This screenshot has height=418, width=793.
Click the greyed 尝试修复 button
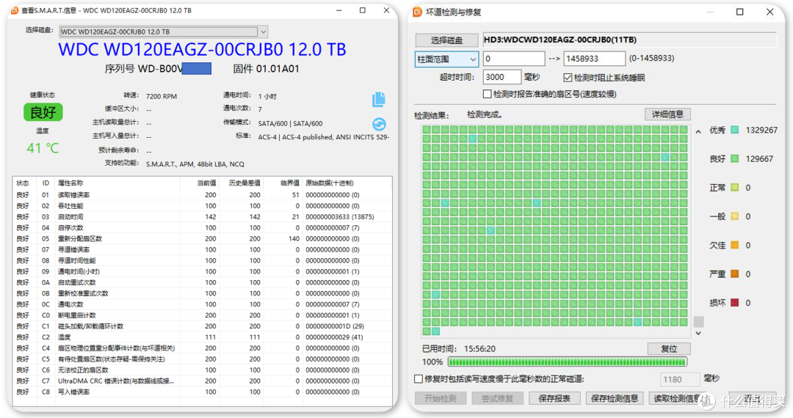tap(497, 398)
